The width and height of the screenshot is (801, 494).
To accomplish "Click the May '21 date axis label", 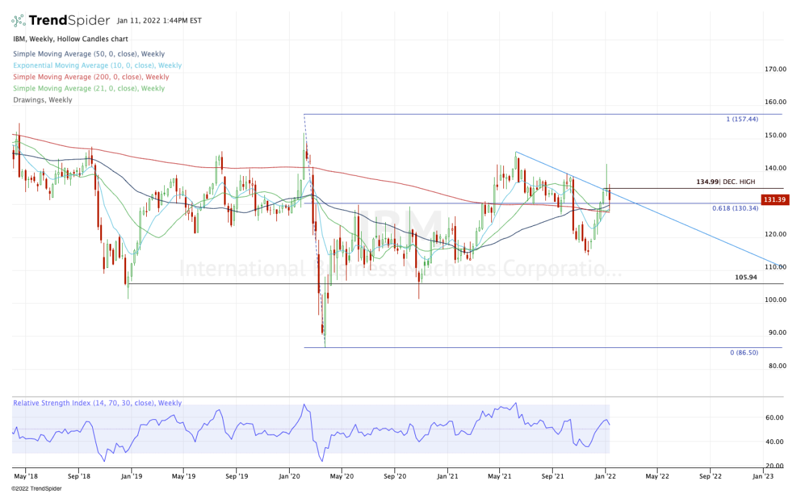I will tap(499, 477).
